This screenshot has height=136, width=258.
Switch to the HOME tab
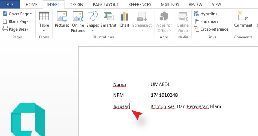tap(31, 4)
